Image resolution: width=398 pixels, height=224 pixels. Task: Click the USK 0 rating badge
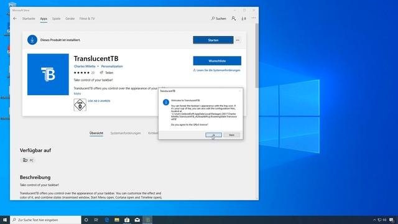[80, 105]
